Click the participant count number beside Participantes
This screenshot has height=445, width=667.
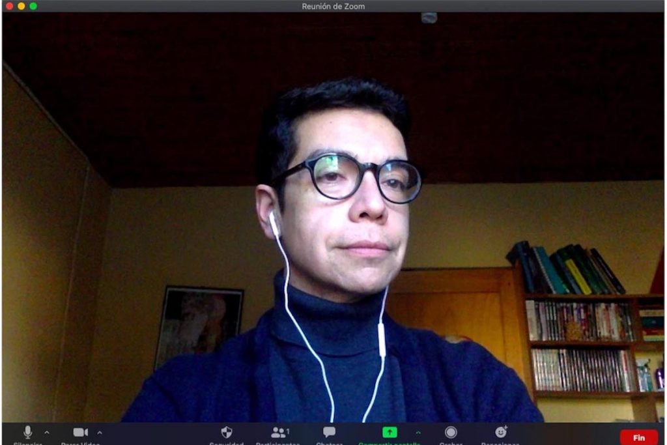288,431
